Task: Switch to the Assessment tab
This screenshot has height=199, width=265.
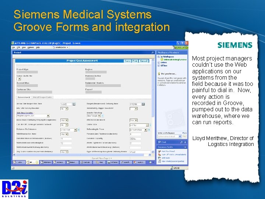Action: (x=24, y=97)
